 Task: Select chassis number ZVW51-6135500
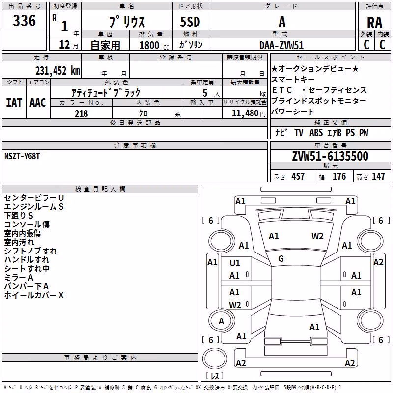click(330, 156)
